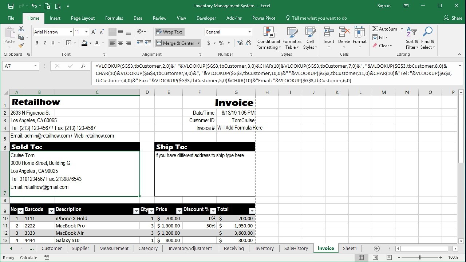Undo last action in the quick access toolbar
This screenshot has height=262, width=466.
click(x=34, y=6)
